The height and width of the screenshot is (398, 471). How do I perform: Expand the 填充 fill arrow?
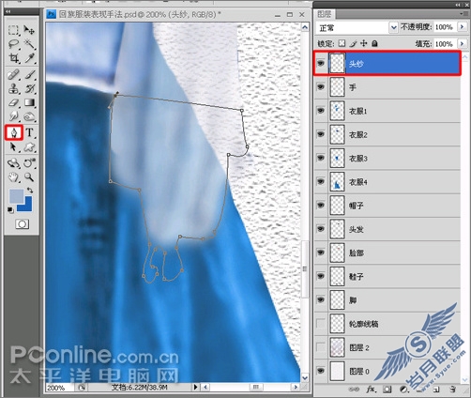(x=462, y=43)
